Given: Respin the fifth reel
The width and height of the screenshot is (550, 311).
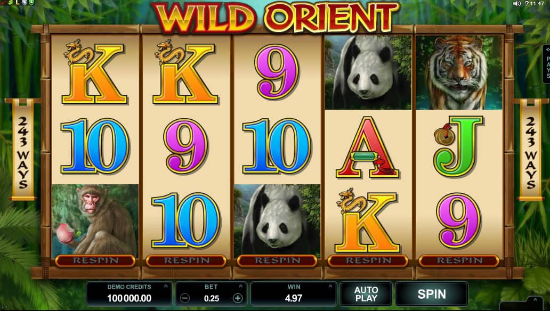Looking at the screenshot, I should pyautogui.click(x=459, y=260).
